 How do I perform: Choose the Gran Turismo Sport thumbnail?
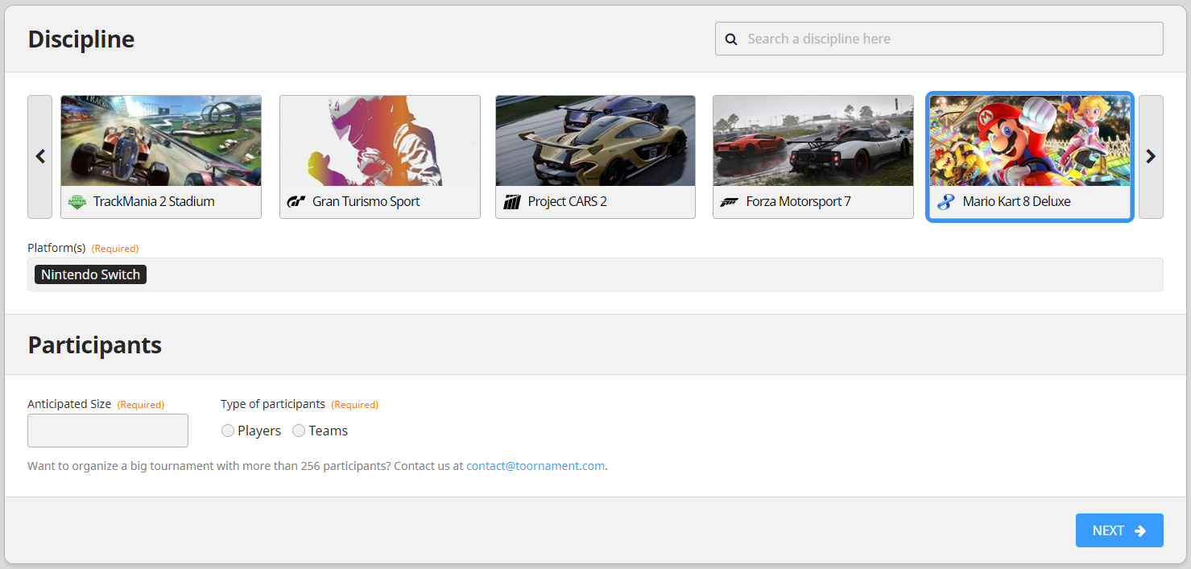(x=380, y=141)
